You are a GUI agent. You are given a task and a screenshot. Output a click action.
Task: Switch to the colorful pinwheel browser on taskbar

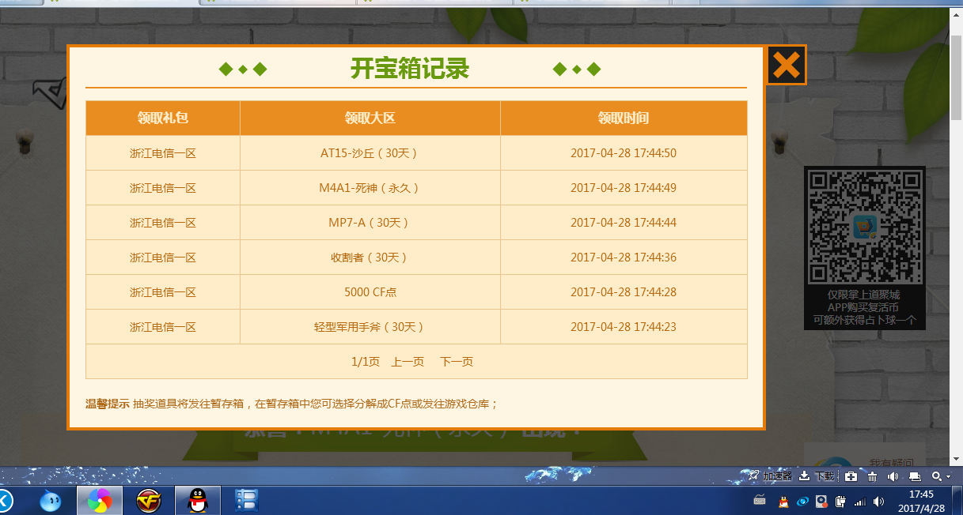(100, 501)
